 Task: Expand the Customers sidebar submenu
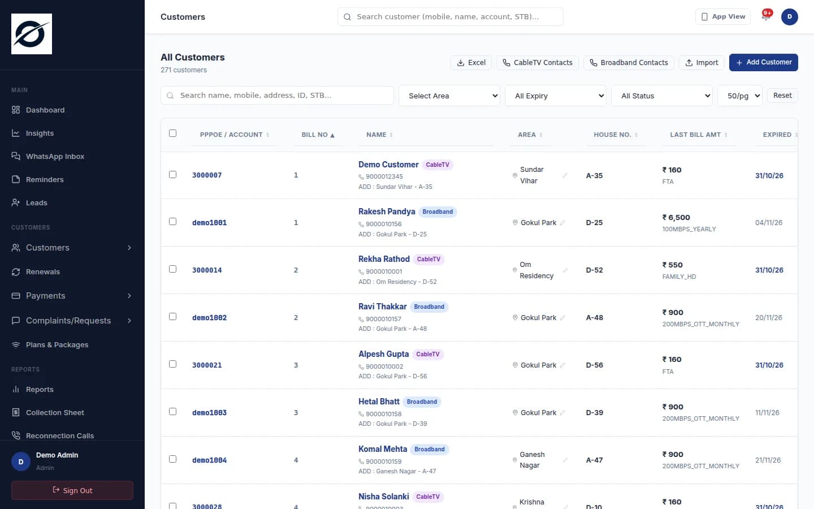point(129,248)
